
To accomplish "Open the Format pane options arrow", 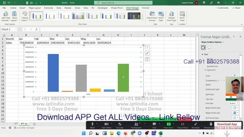I will point(234,37).
